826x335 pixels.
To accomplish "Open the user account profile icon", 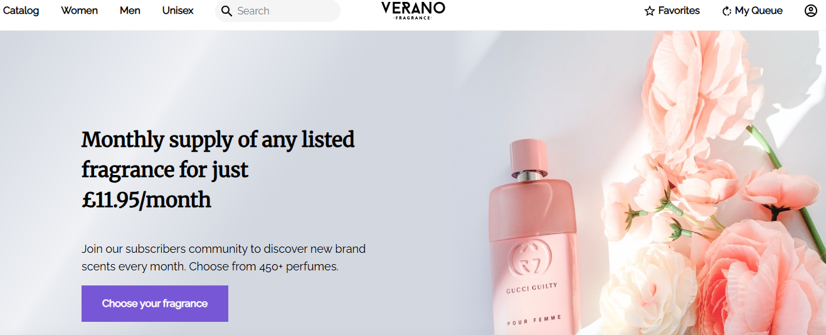I will 811,11.
